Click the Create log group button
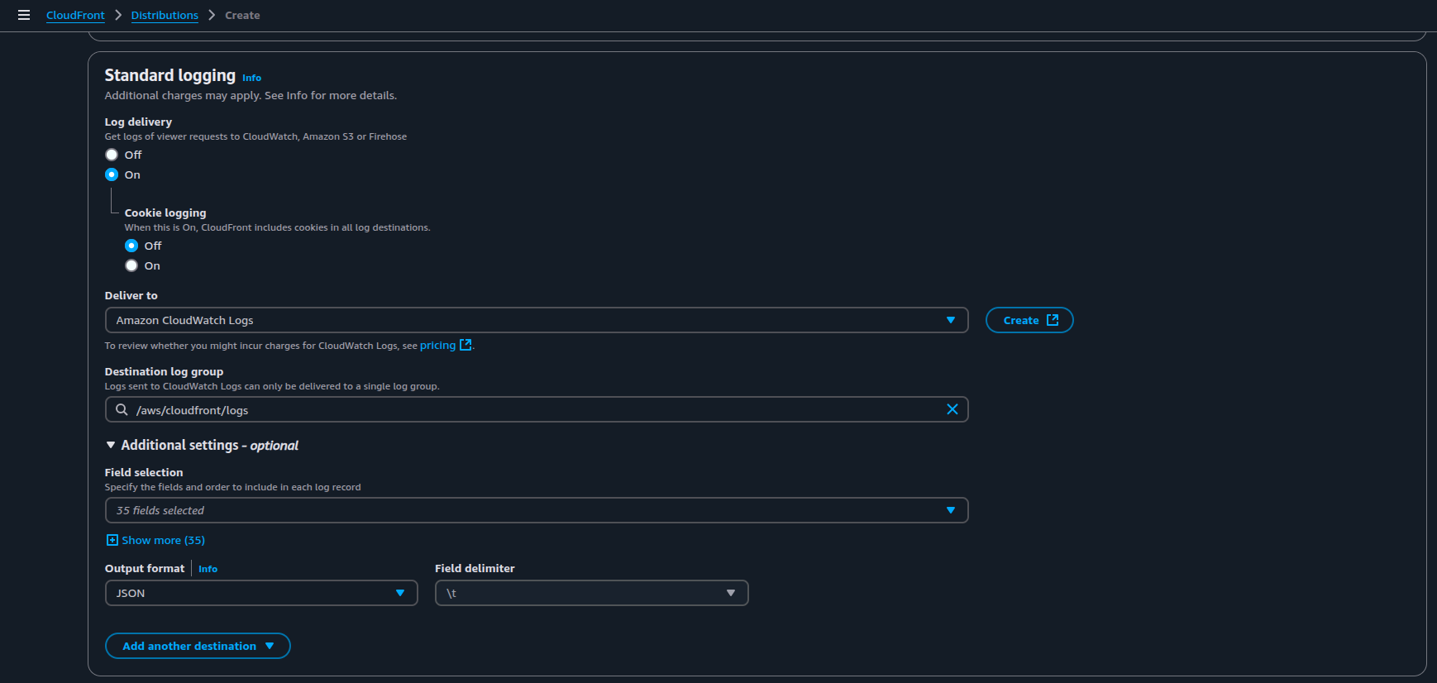The width and height of the screenshot is (1437, 683). pyautogui.click(x=1029, y=320)
